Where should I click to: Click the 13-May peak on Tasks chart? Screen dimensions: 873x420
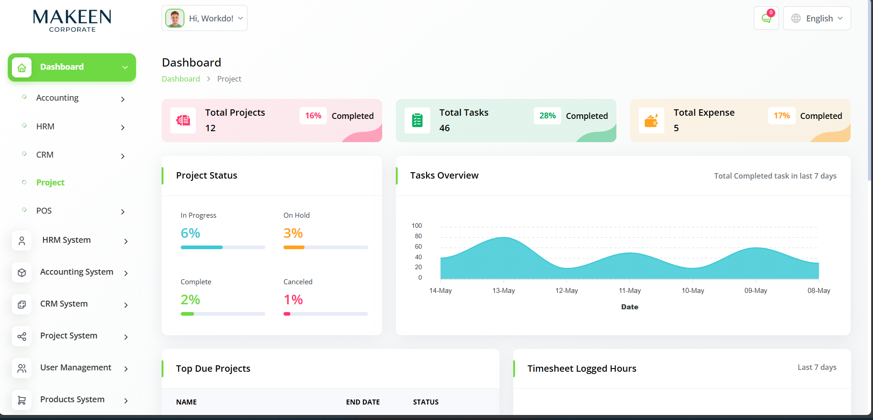click(x=504, y=238)
